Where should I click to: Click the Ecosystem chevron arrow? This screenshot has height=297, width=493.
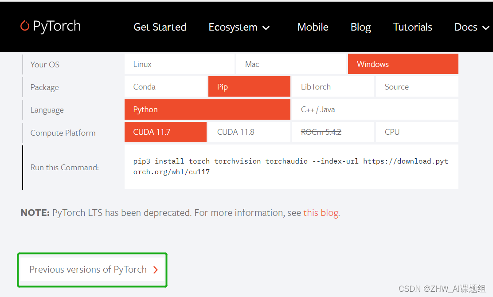(266, 28)
